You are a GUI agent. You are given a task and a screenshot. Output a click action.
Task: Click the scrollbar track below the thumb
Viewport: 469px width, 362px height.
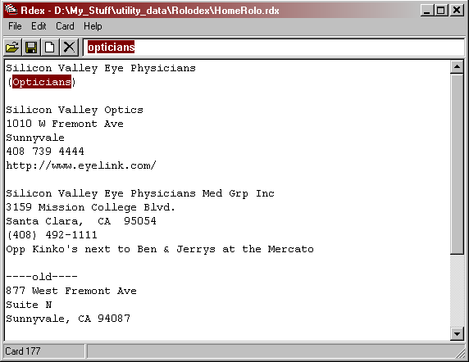tap(457, 291)
